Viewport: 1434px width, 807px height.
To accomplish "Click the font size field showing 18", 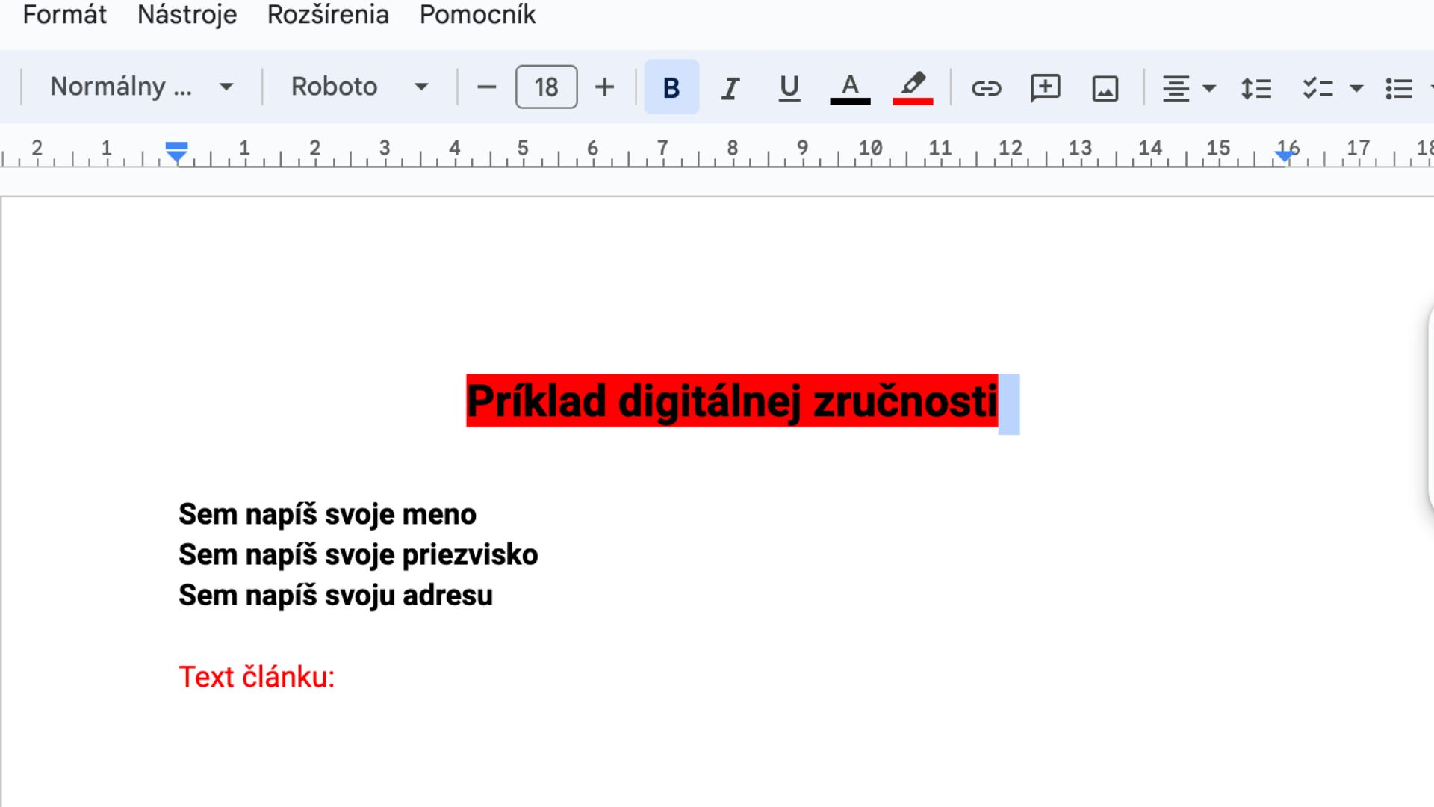I will click(546, 87).
